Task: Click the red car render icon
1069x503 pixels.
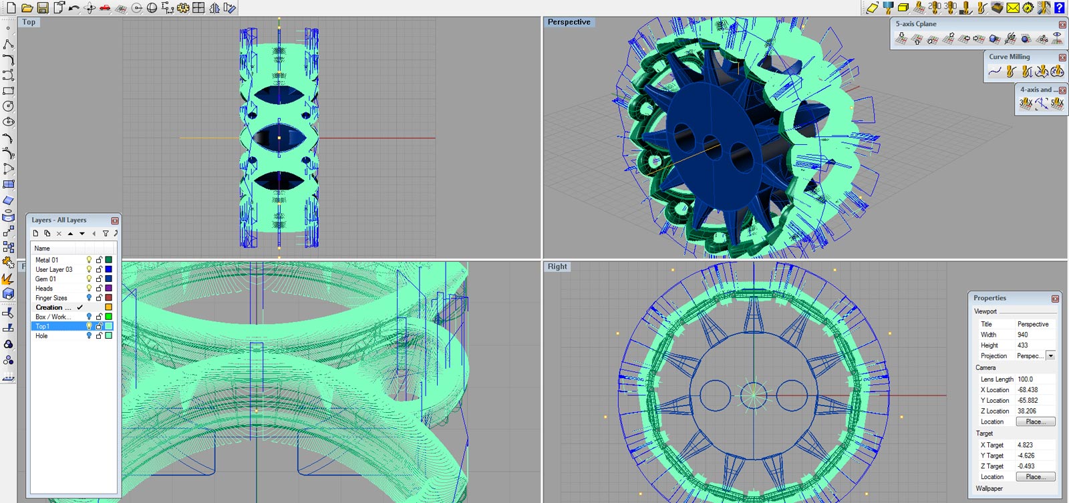Action: pyautogui.click(x=105, y=8)
